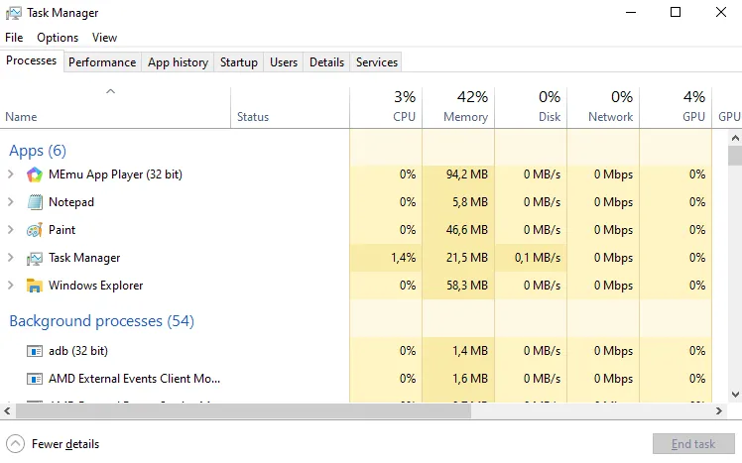This screenshot has height=463, width=742.
Task: Open the File menu
Action: (x=14, y=38)
